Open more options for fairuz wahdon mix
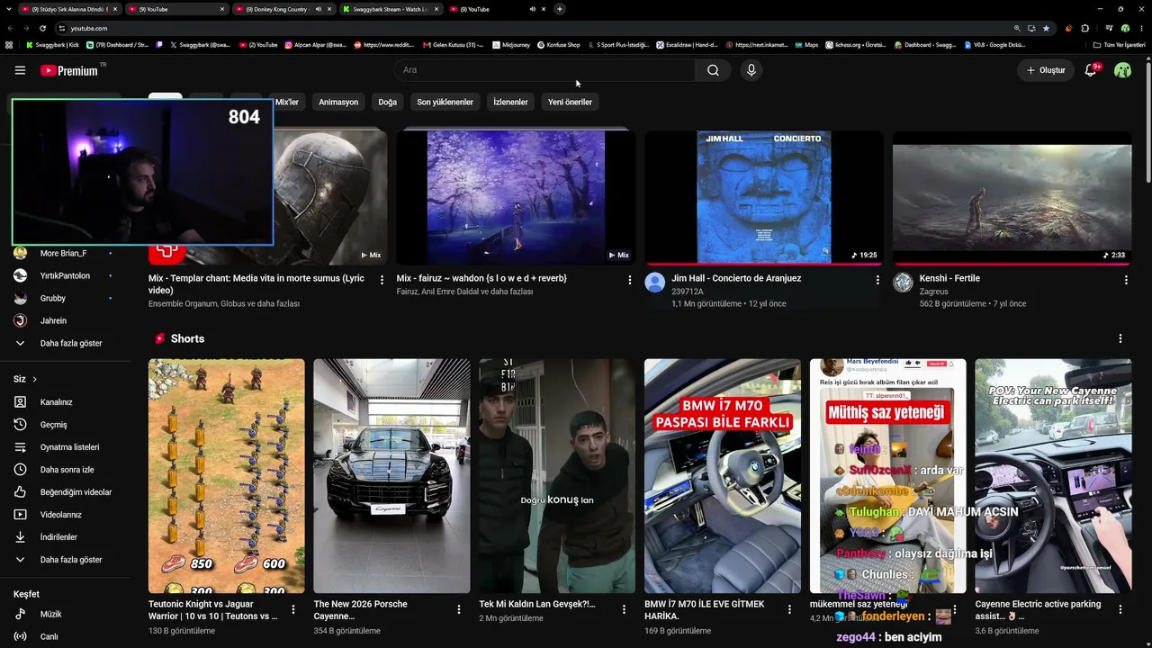The width and height of the screenshot is (1152, 648). [x=630, y=280]
